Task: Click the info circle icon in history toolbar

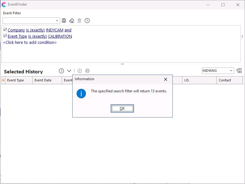Action: pos(80,71)
